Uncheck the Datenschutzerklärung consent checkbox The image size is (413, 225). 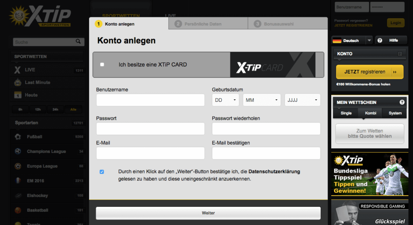coord(102,172)
